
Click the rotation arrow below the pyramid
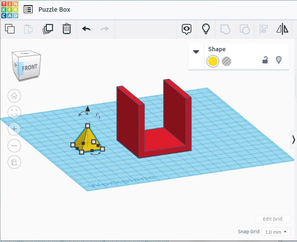coord(96,154)
